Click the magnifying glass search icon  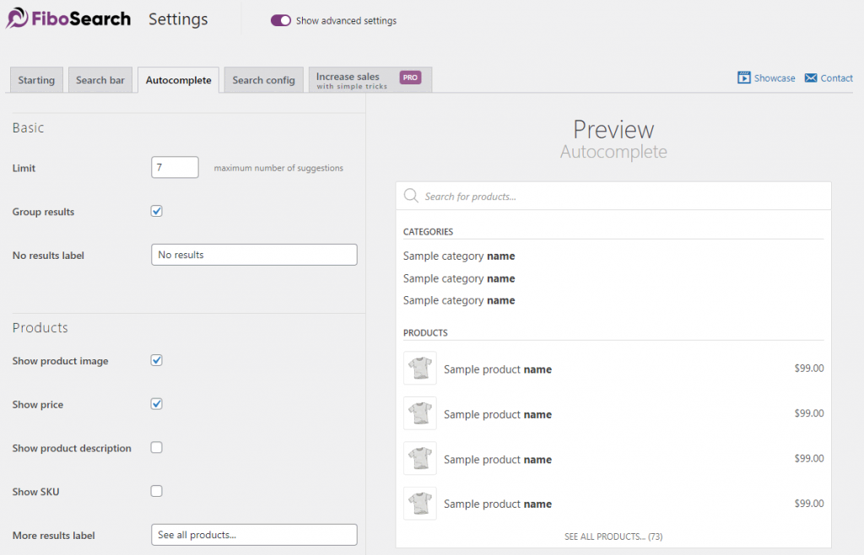tap(411, 196)
